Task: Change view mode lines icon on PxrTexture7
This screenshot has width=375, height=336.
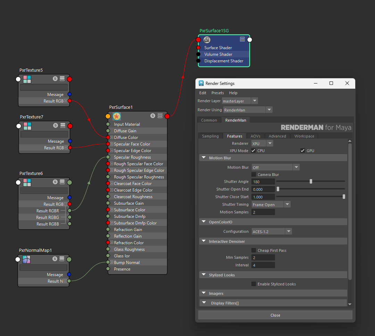Action: [62, 125]
